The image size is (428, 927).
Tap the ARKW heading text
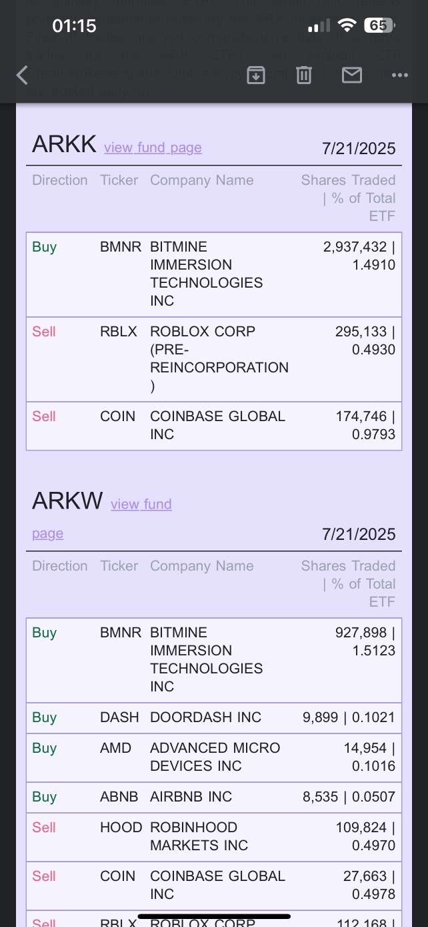click(67, 501)
